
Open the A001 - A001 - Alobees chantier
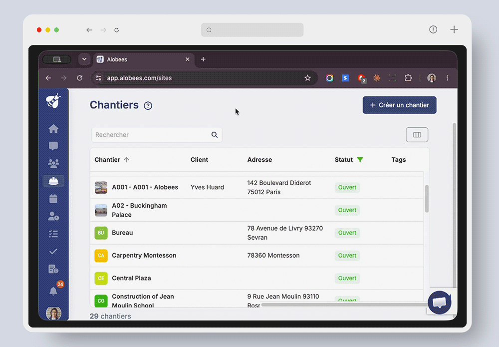pos(145,187)
